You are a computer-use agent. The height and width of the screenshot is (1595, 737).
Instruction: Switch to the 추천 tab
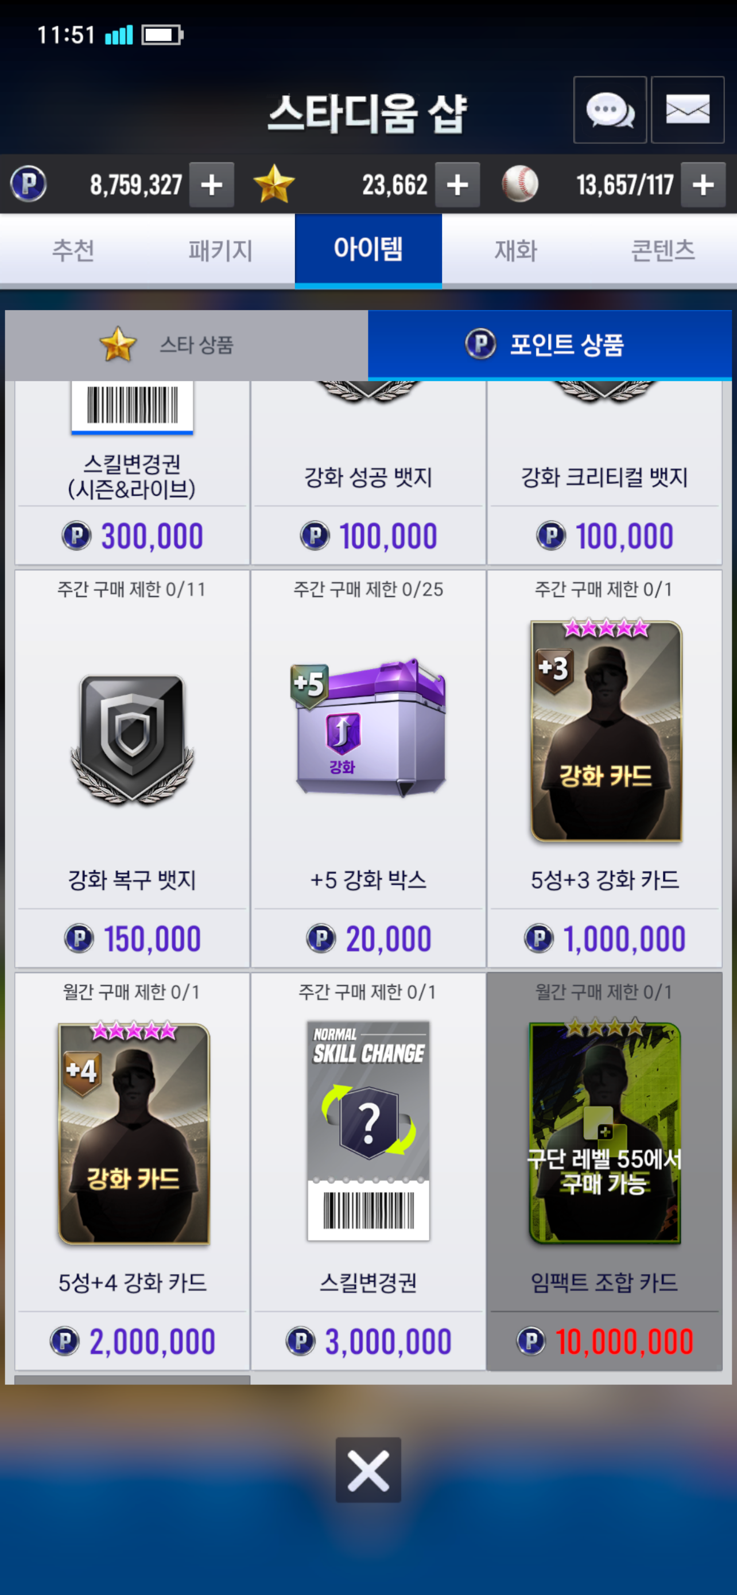click(73, 251)
